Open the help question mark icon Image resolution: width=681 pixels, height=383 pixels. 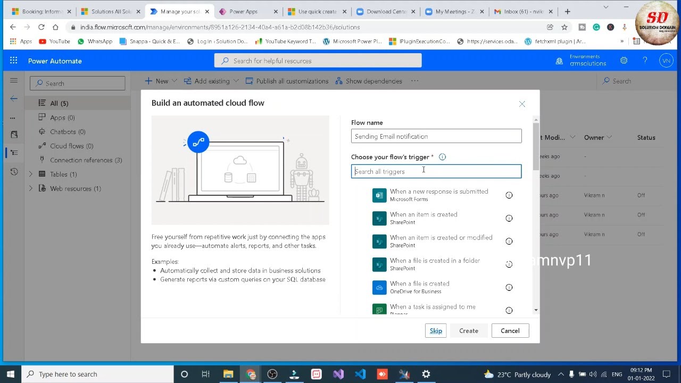tap(645, 61)
